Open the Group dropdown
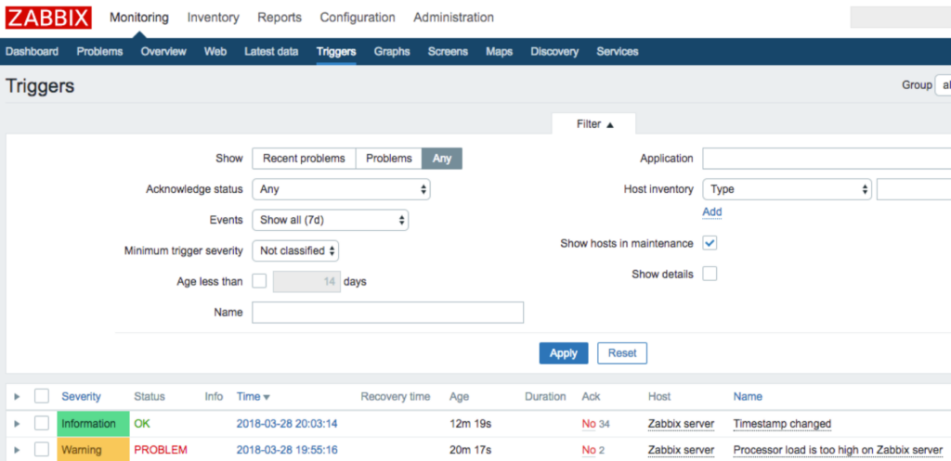Image resolution: width=951 pixels, height=461 pixels. tap(944, 85)
